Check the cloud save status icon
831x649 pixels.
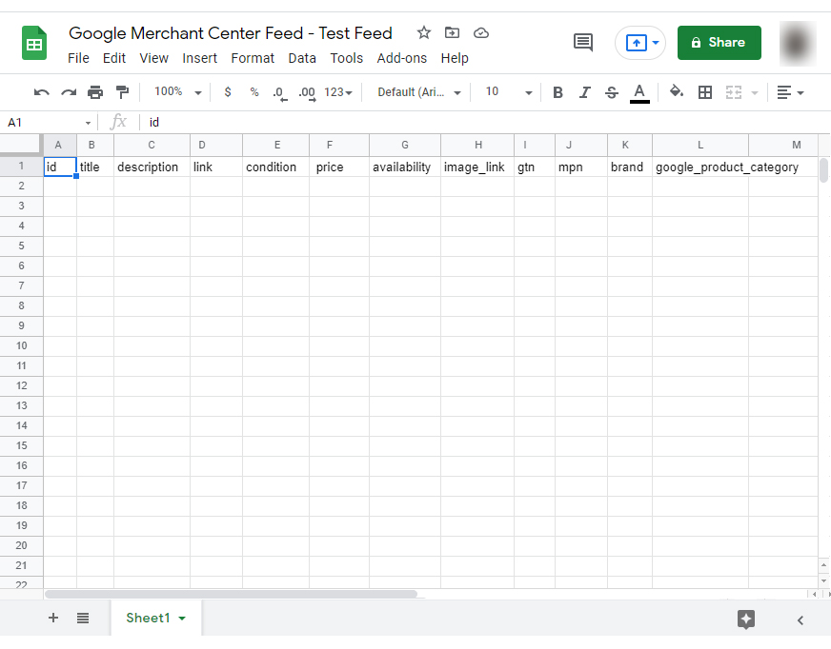[x=480, y=32]
